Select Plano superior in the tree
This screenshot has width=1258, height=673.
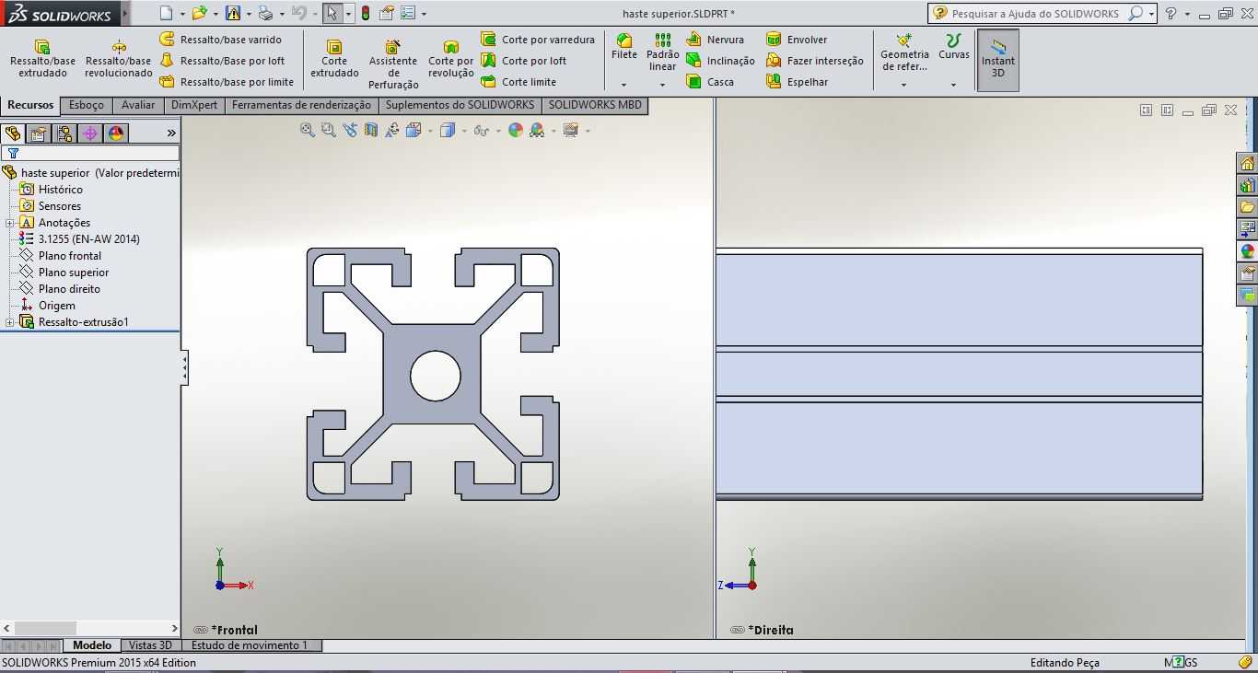[74, 273]
